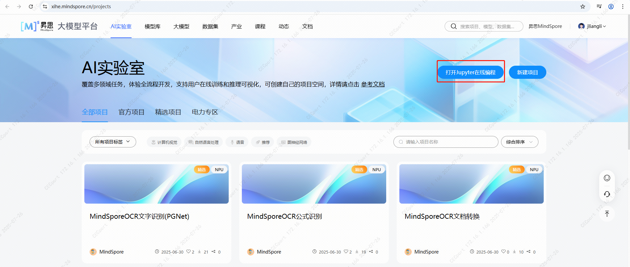Toggle the 自然语言处理 tag filter
630x267 pixels.
(x=203, y=142)
